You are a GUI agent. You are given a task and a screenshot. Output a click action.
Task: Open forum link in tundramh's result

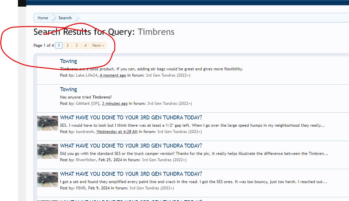tap(179, 132)
